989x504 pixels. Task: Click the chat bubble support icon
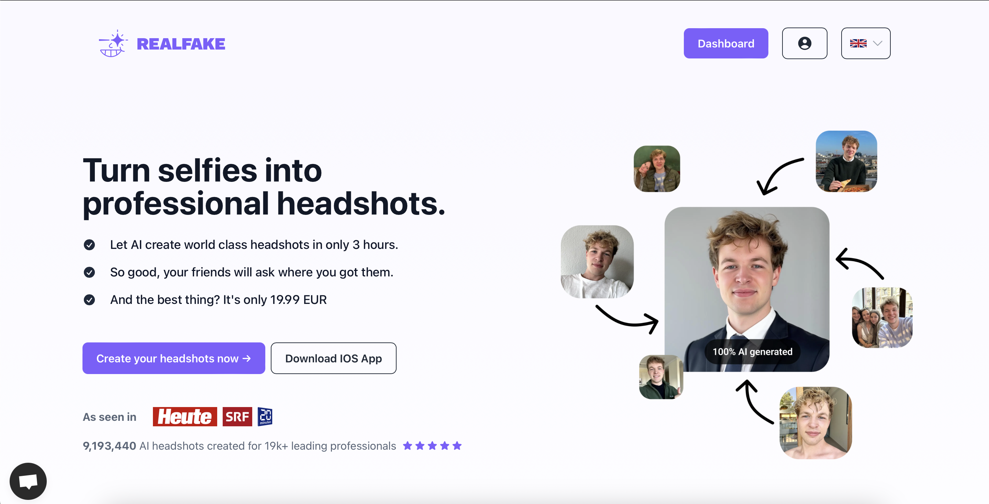[x=28, y=482]
